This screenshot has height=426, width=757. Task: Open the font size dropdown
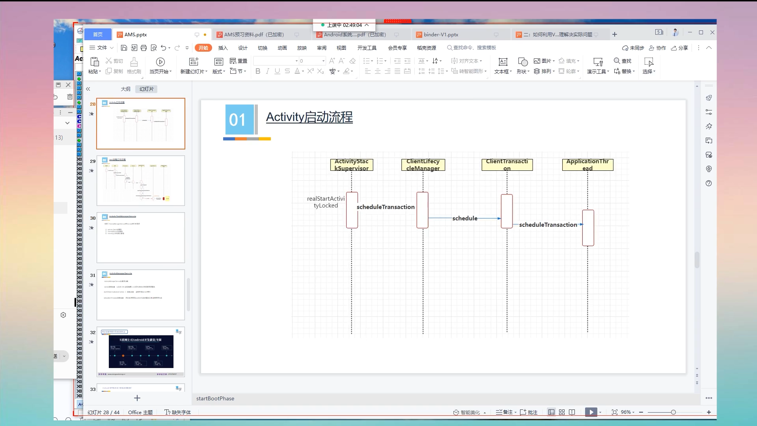(323, 61)
